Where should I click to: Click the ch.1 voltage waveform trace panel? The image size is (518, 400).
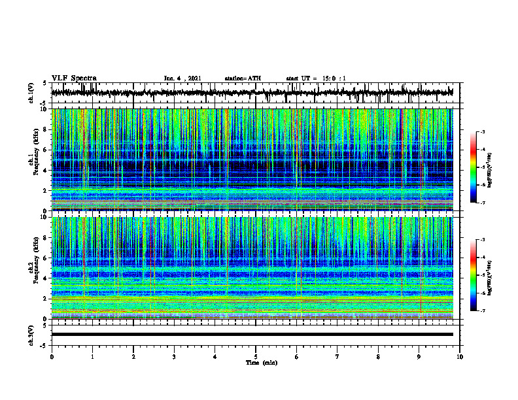tap(256, 93)
